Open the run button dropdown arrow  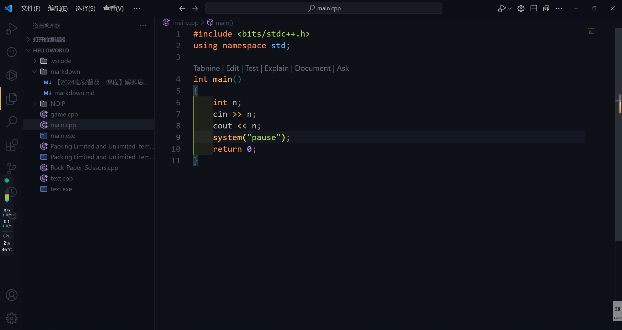510,9
